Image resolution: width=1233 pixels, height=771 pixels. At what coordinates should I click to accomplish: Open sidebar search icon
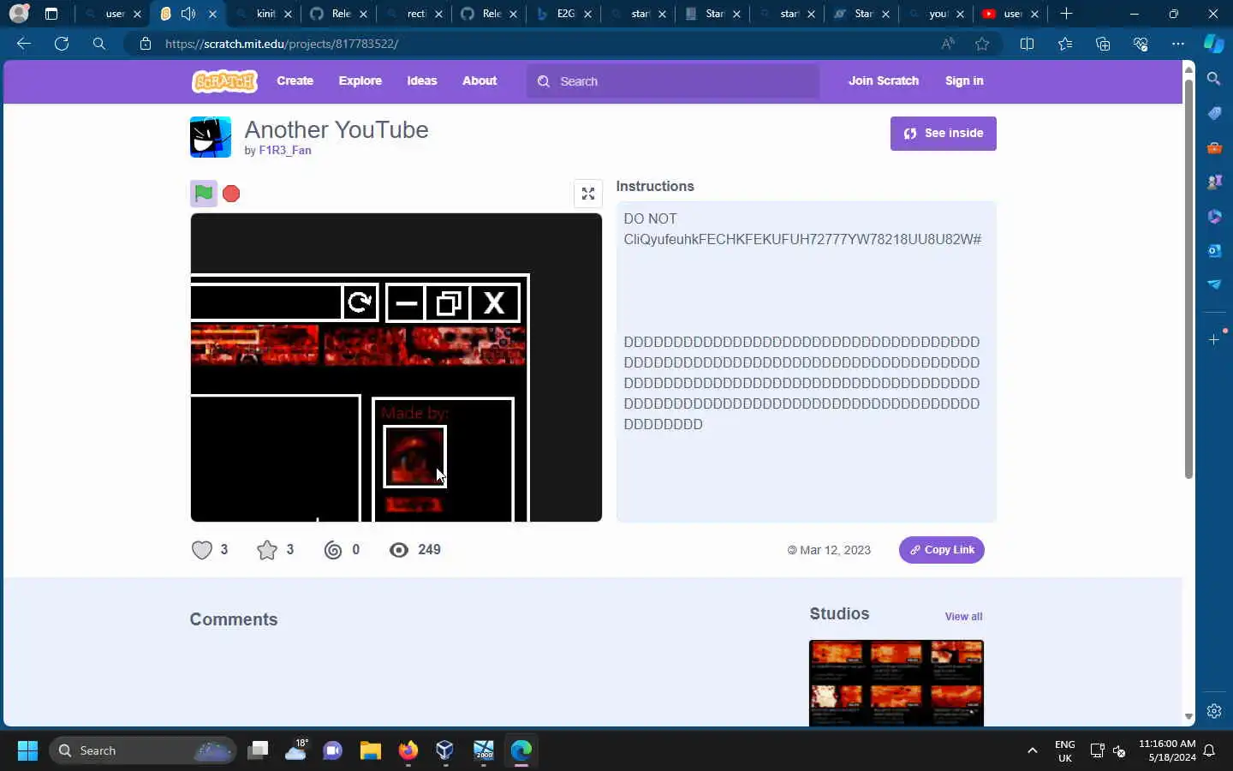pos(1214,79)
